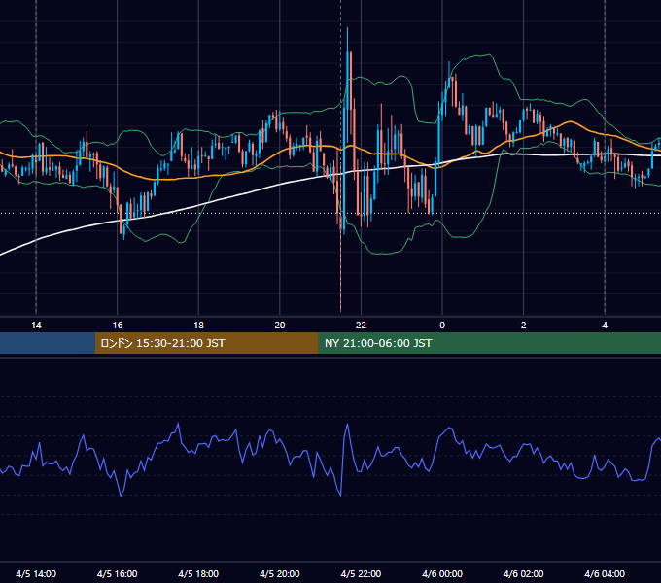Click the NY 21:00-06:00 JST session bar

[x=489, y=343]
